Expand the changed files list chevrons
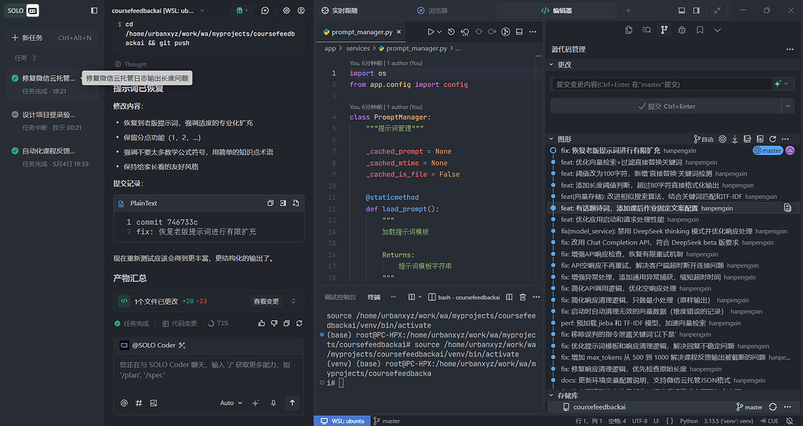Viewport: 803px width, 426px height. click(x=293, y=301)
